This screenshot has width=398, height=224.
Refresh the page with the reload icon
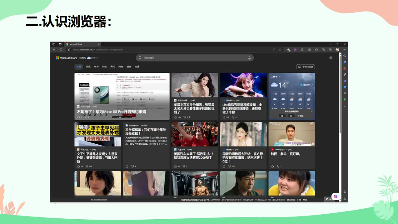62,49
